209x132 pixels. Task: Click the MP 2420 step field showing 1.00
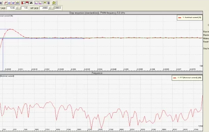pyautogui.click(x=25, y=8)
